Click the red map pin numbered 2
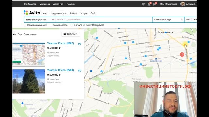This screenshot has width=209, height=117. pos(182,55)
